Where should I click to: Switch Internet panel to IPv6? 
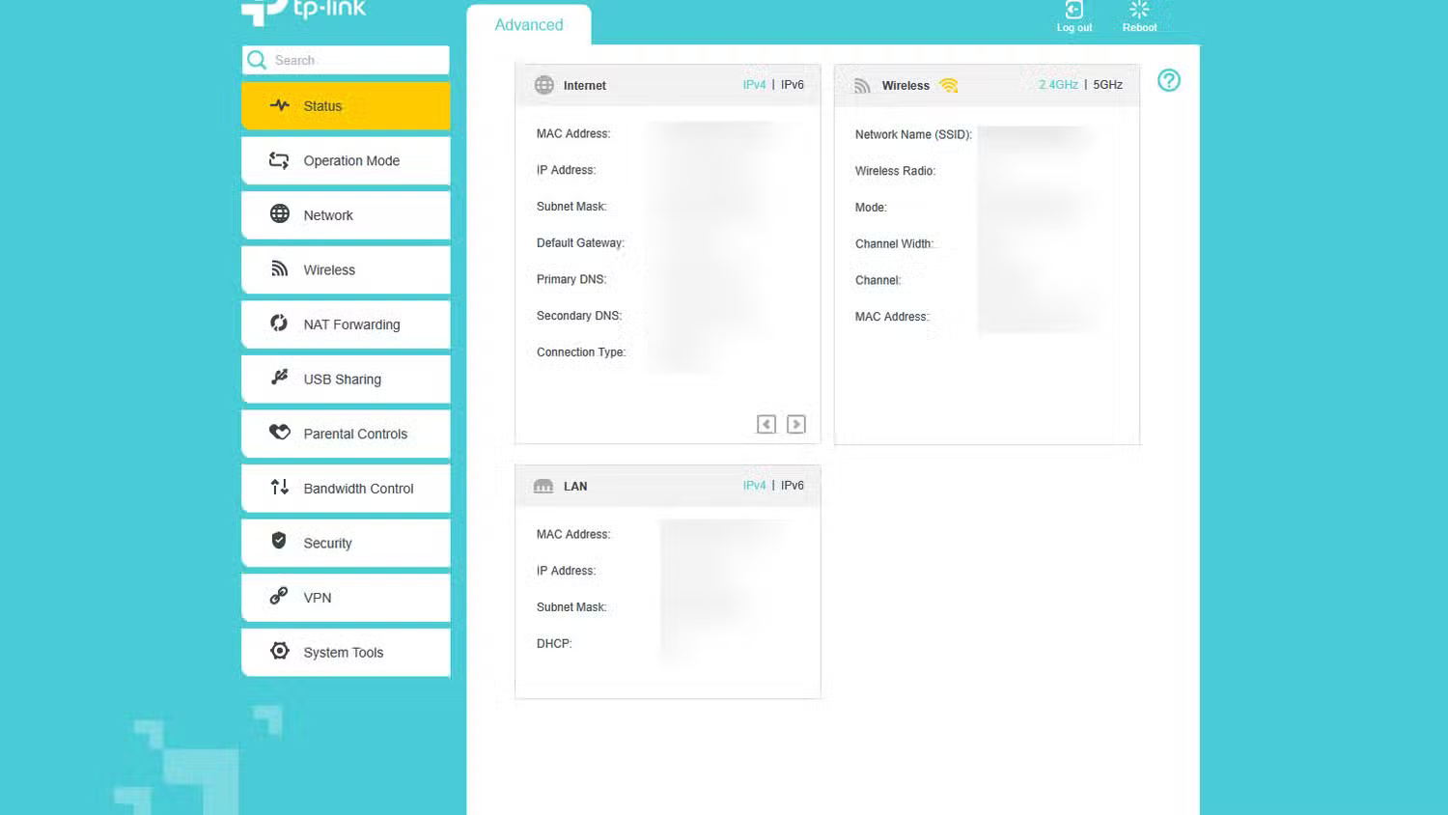tap(792, 85)
